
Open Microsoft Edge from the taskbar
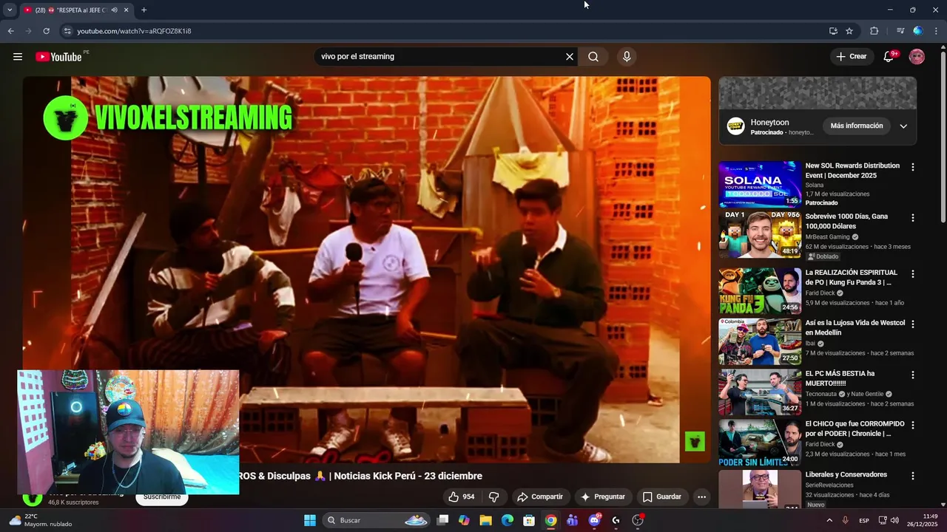coord(507,520)
